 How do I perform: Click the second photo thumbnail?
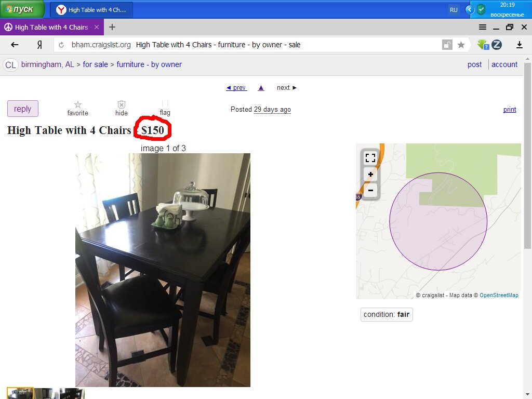(x=46, y=394)
